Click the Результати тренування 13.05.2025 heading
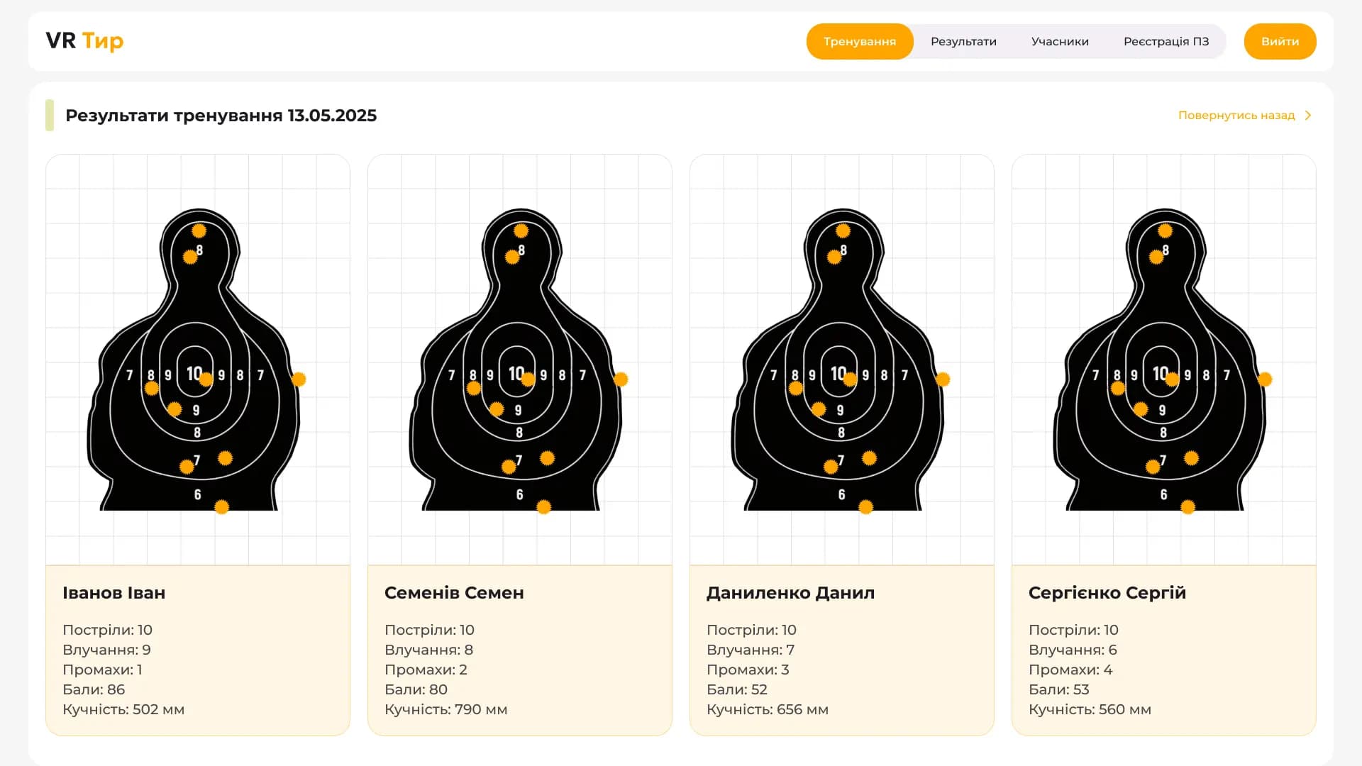The image size is (1362, 766). (221, 116)
